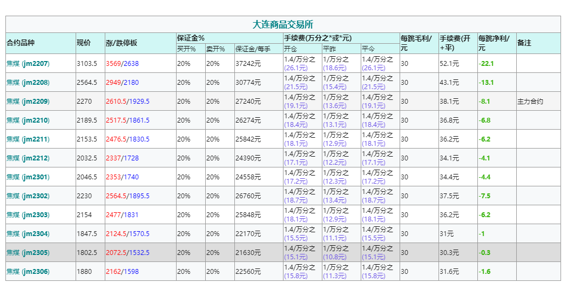Open the 焦煤 (jm2208) contract link
Screen dimensions: 567x289
28,83
